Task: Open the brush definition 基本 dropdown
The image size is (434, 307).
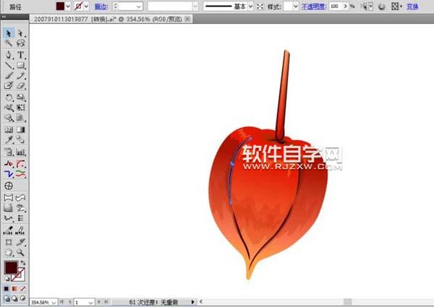Action: coord(250,7)
